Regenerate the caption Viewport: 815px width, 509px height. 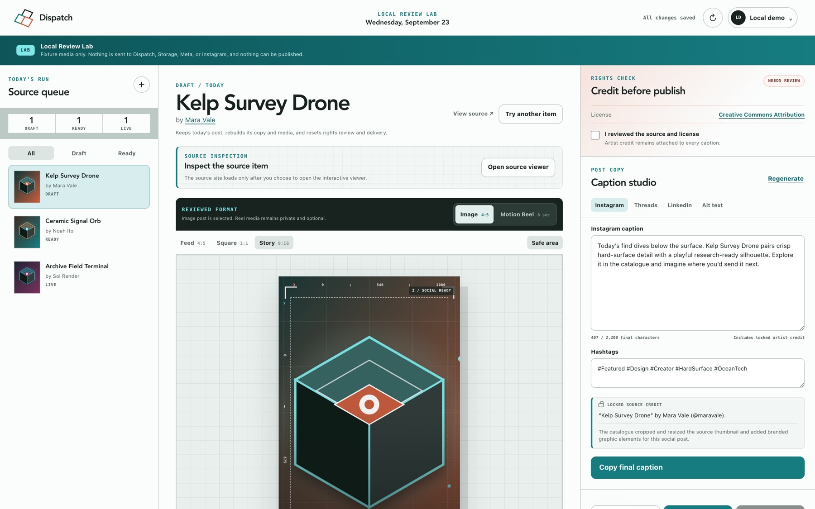(786, 179)
